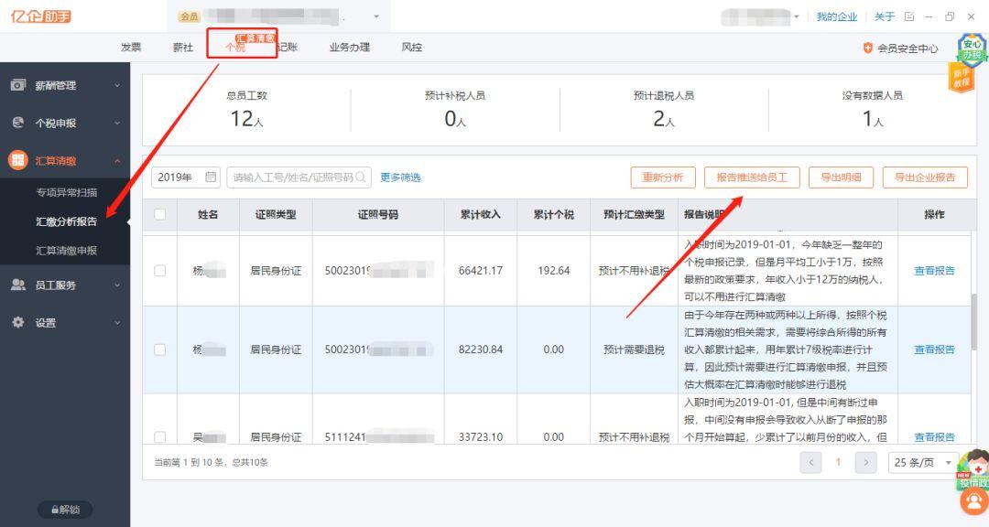This screenshot has width=989, height=527.
Task: Open the 我的企业 link
Action: (x=836, y=17)
